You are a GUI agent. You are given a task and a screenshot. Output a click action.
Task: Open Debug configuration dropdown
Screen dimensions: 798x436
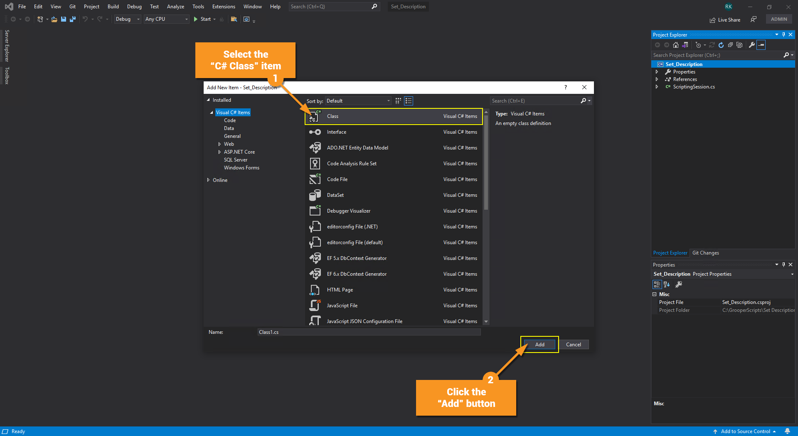pyautogui.click(x=128, y=19)
